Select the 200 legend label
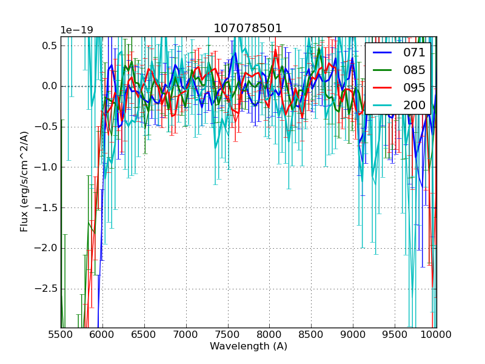 click(415, 105)
